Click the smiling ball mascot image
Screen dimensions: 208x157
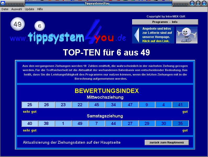(x=187, y=35)
